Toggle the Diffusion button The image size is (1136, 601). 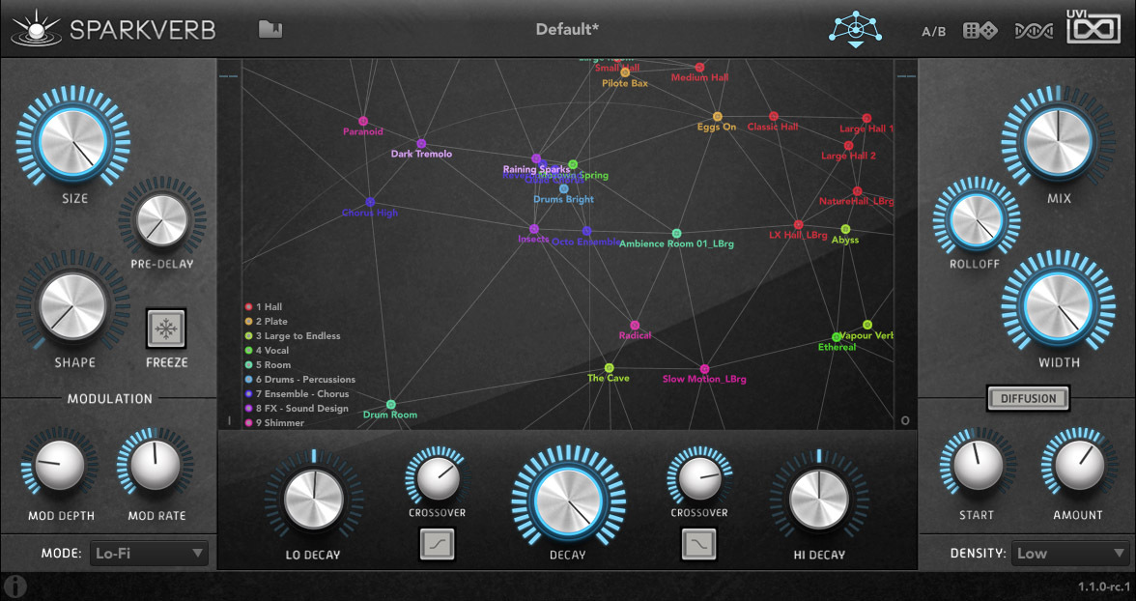1028,398
